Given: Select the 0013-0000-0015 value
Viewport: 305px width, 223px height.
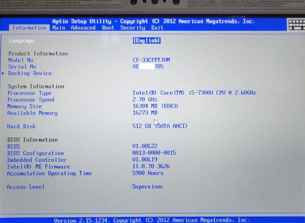Looking at the screenshot, I should tap(154, 153).
